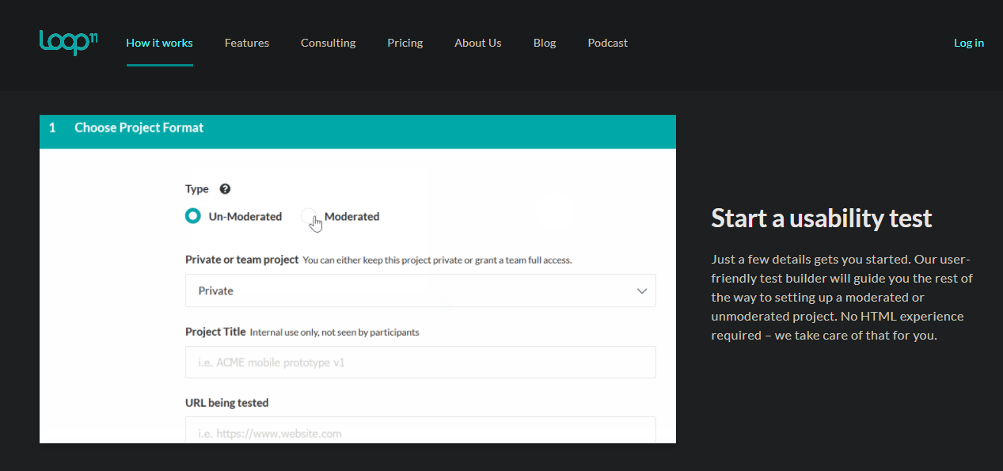1003x471 pixels.
Task: Open the Pricing page
Action: pyautogui.click(x=405, y=43)
